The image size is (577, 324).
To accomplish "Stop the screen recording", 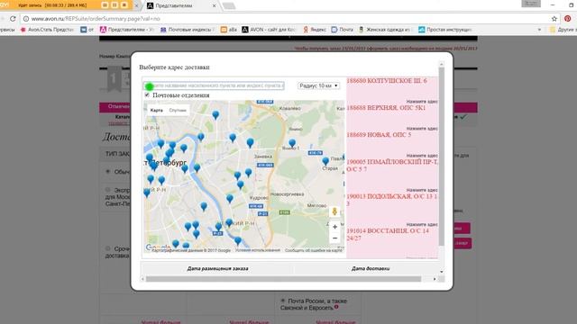I will click(x=124, y=5).
